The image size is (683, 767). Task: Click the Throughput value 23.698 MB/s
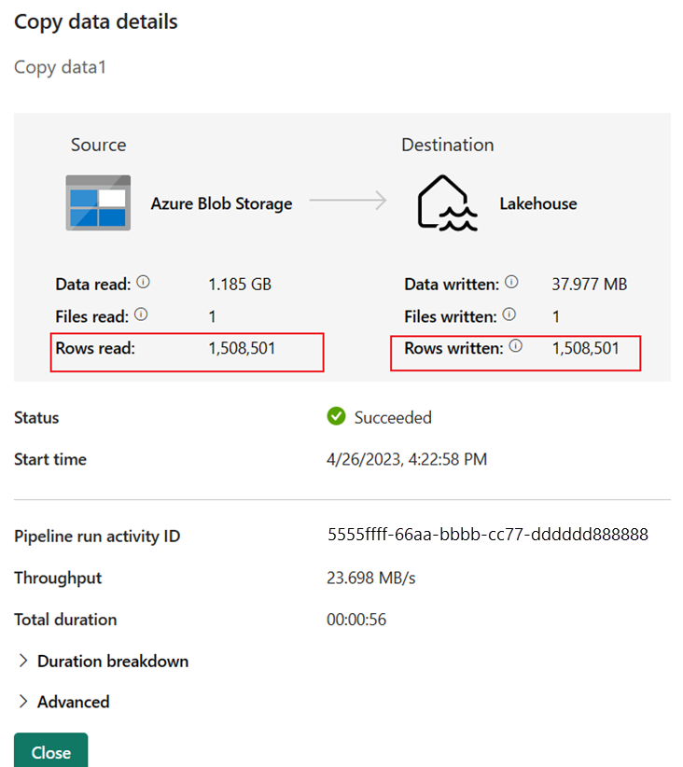[370, 579]
